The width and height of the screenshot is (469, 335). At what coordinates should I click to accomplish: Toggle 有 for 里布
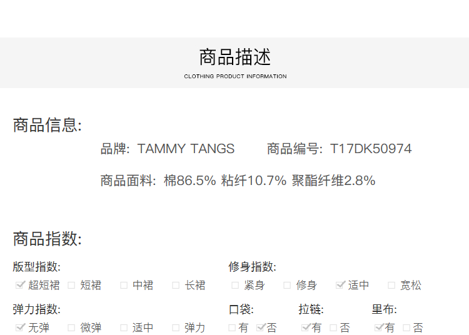[x=379, y=327]
